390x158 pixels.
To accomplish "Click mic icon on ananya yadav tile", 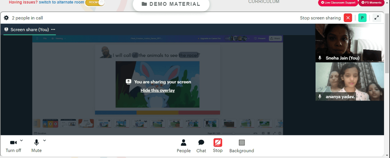I will 320,97.
